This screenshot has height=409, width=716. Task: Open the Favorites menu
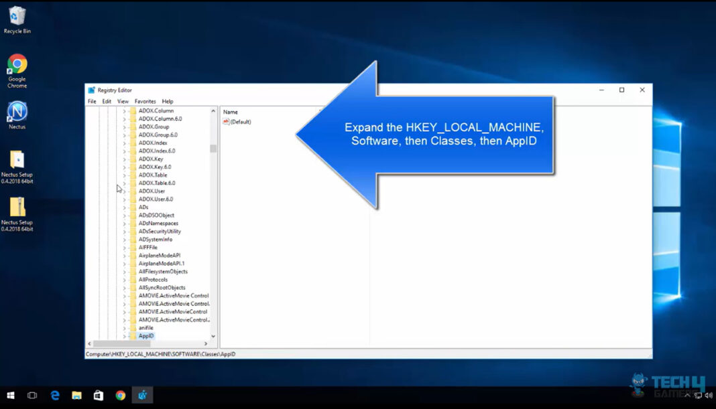[145, 101]
